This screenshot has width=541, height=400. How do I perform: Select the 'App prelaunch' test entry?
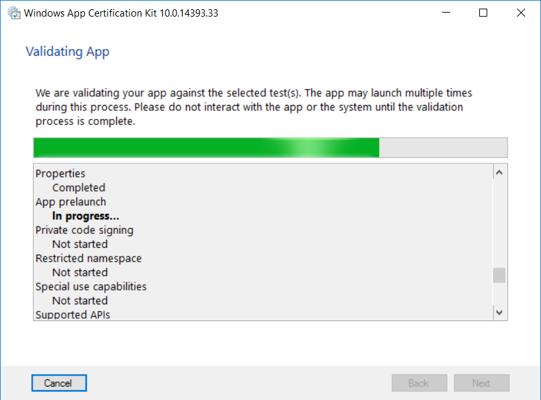click(x=70, y=201)
